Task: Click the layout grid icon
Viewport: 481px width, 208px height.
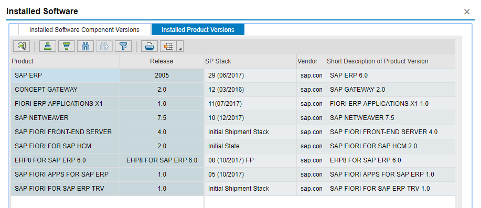Action: (168, 46)
